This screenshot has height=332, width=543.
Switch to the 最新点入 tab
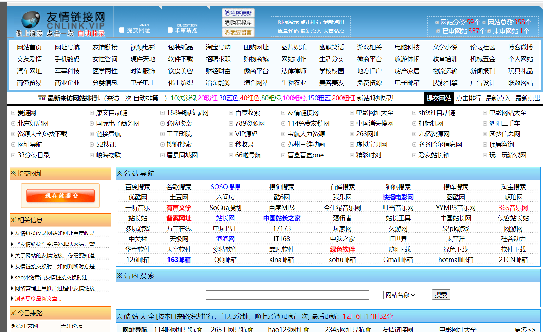point(498,98)
